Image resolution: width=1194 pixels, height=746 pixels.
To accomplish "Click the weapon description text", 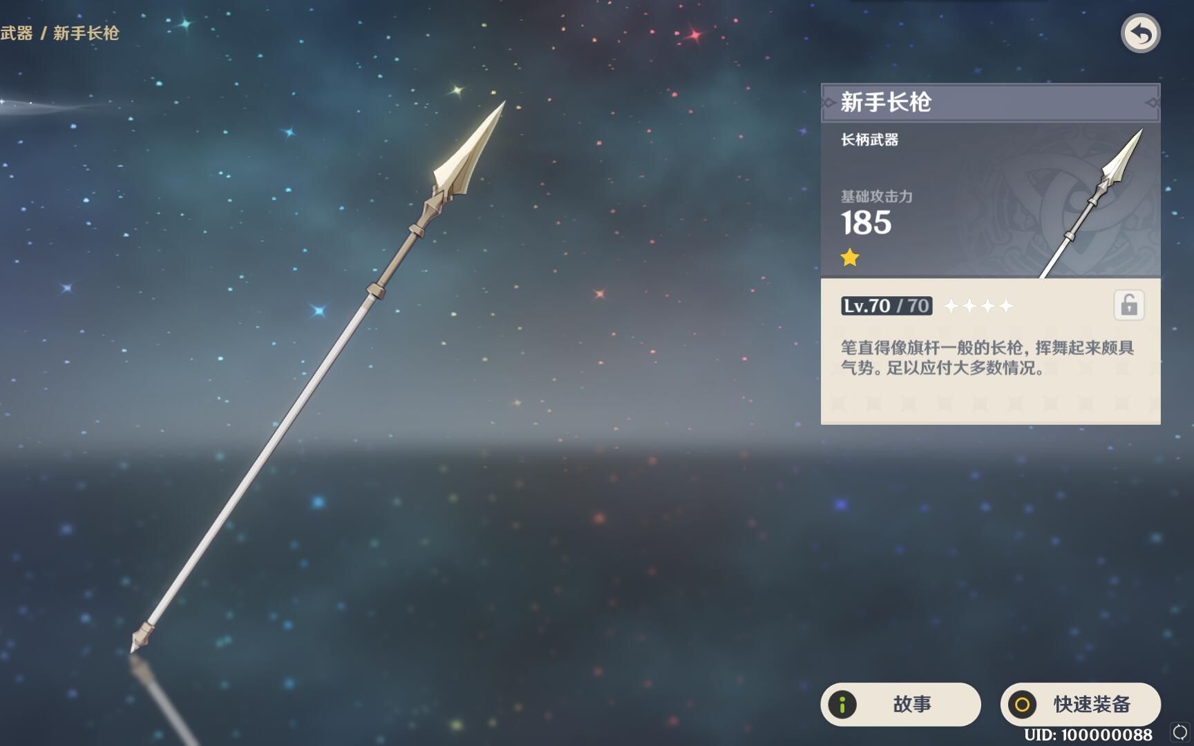I will [987, 358].
